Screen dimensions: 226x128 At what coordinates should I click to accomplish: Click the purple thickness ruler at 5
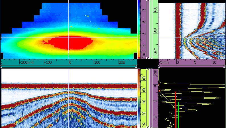pyautogui.click(x=143, y=33)
